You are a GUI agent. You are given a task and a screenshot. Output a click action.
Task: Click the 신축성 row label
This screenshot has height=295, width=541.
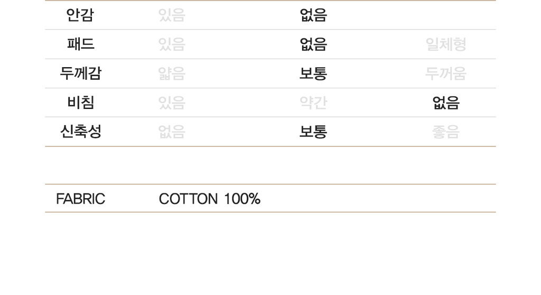(x=80, y=132)
